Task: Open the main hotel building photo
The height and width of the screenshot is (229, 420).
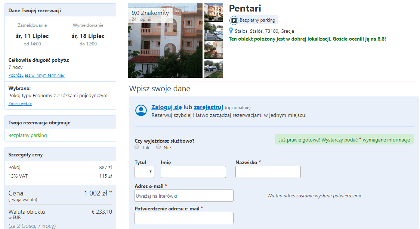Action: (x=165, y=41)
